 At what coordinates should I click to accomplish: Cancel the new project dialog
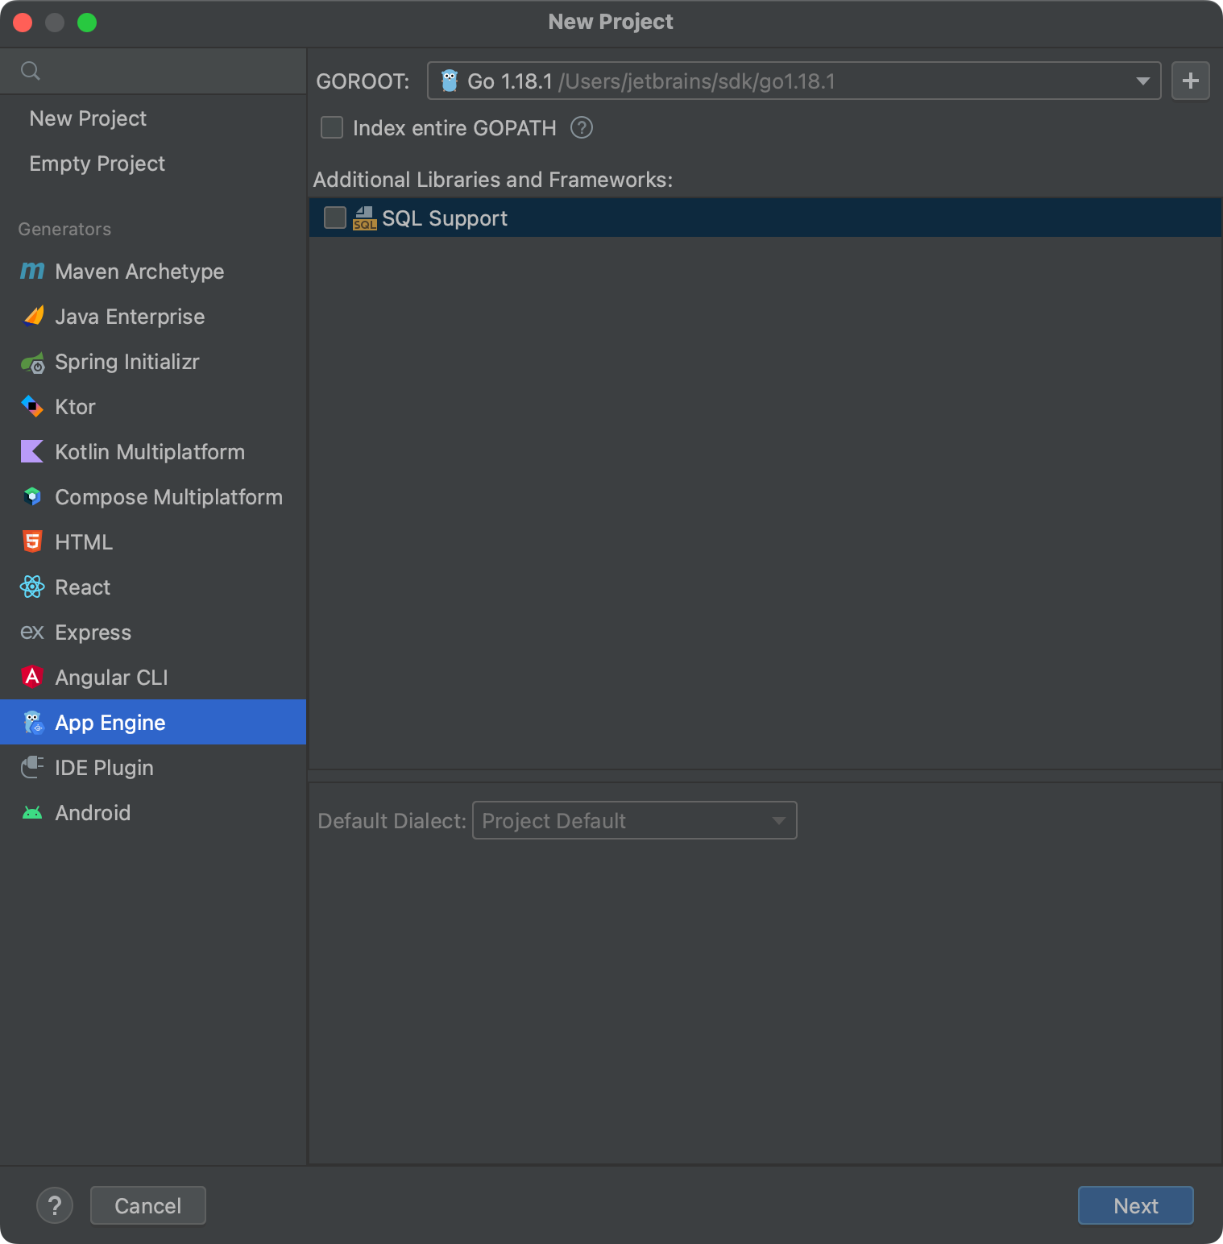(147, 1205)
